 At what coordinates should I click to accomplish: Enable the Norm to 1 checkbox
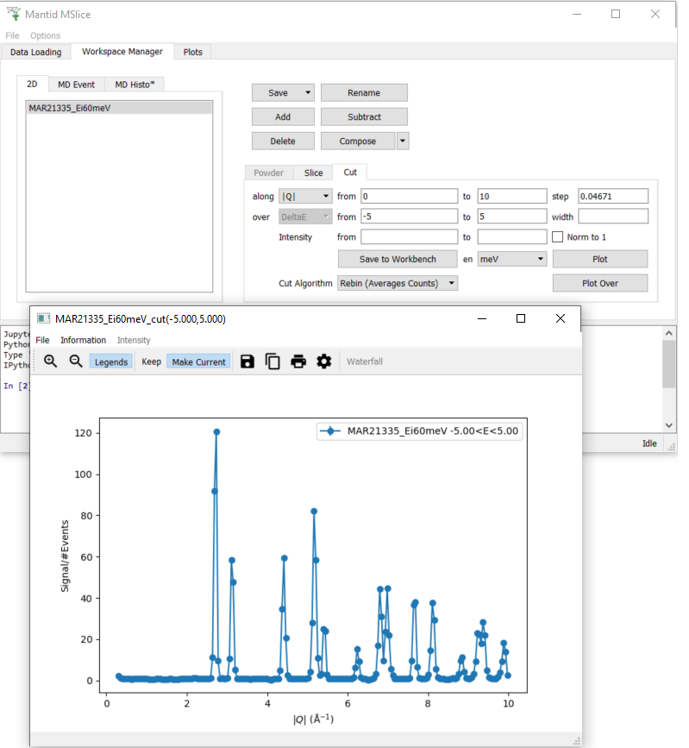558,237
